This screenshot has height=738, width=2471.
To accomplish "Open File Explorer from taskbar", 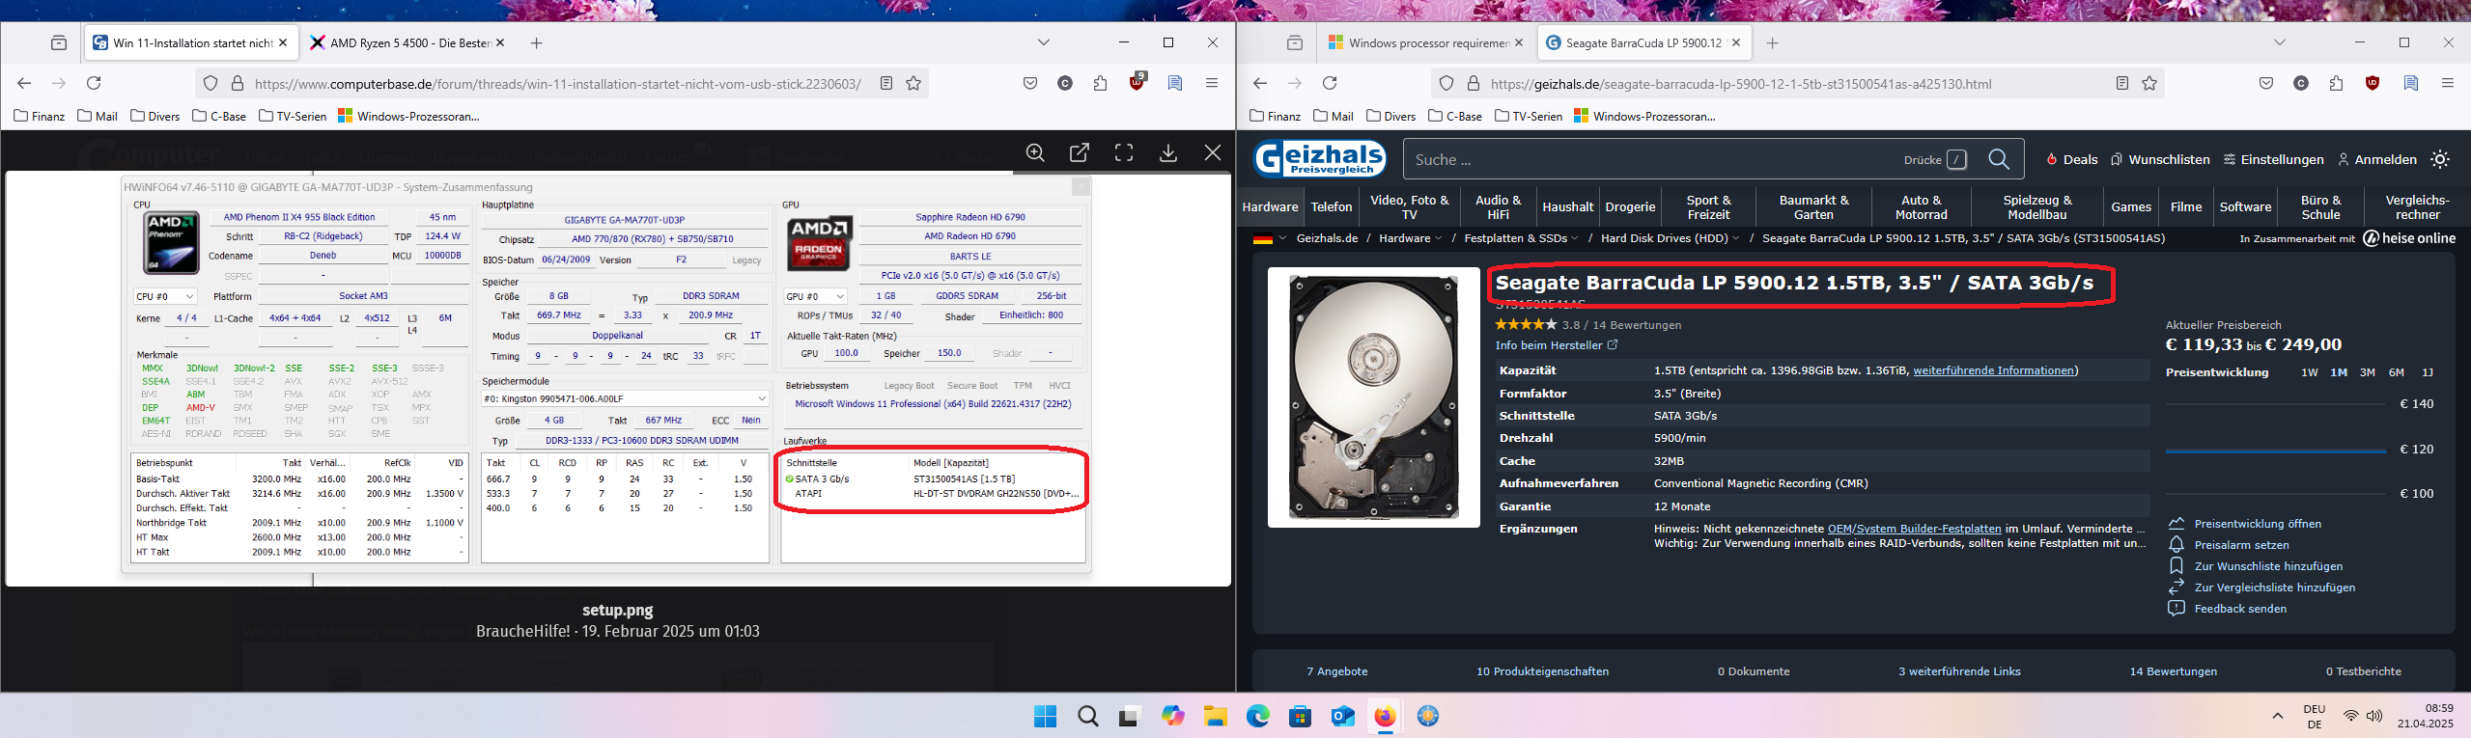I will click(x=1215, y=716).
